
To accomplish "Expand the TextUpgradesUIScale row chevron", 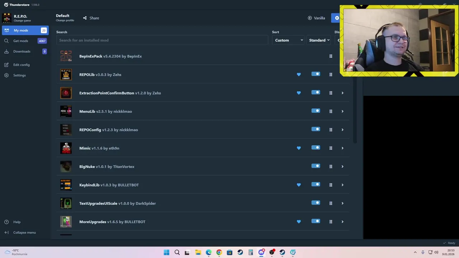I will coord(342,203).
